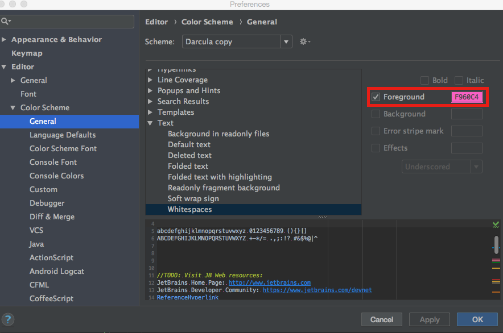
Task: Collapse the Editor section in sidebar
Action: tap(4, 66)
